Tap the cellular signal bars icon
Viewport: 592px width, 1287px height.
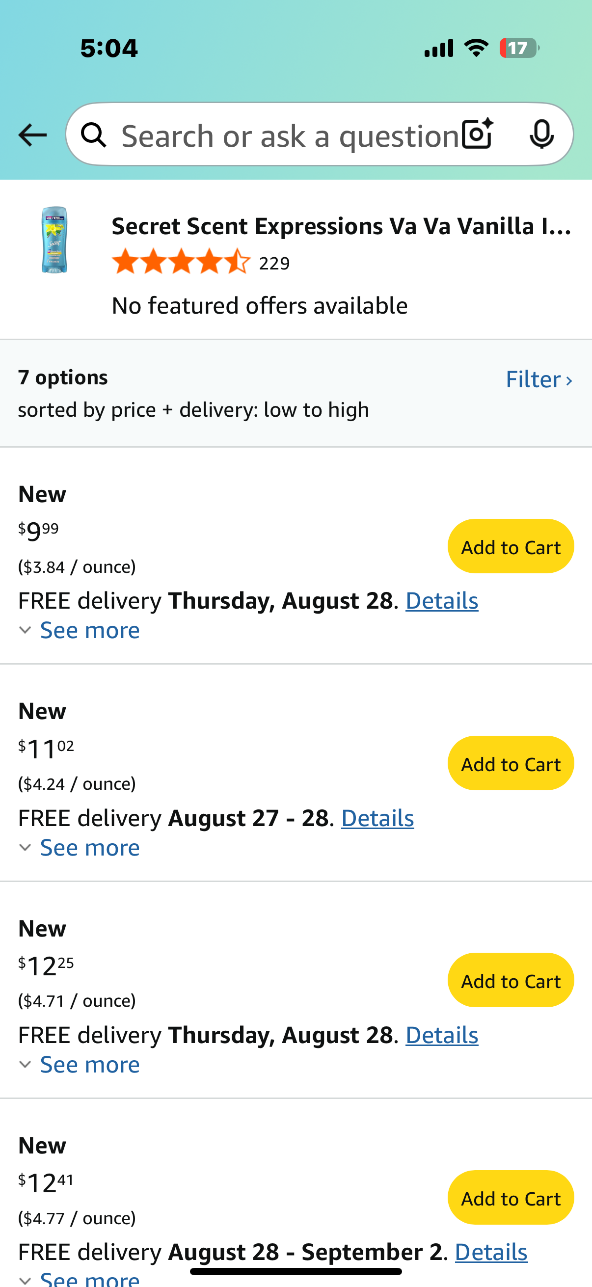(x=439, y=49)
